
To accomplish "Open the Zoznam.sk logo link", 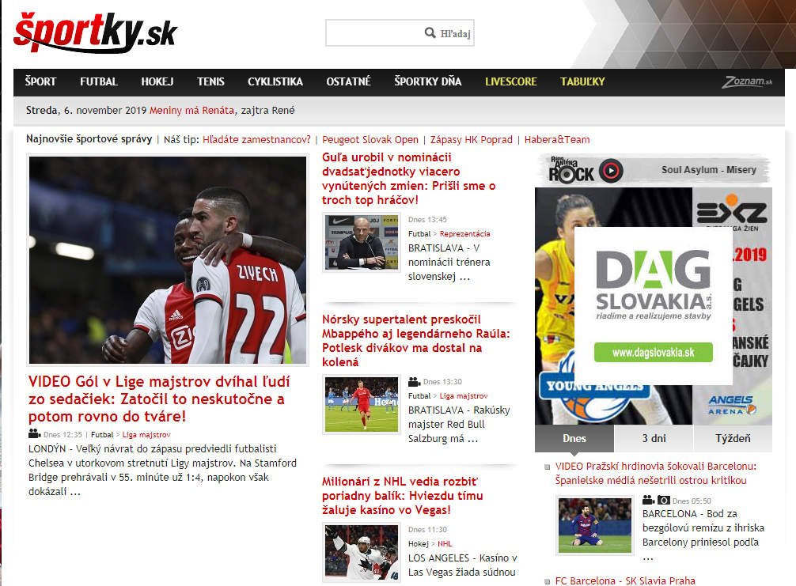I will pos(747,82).
